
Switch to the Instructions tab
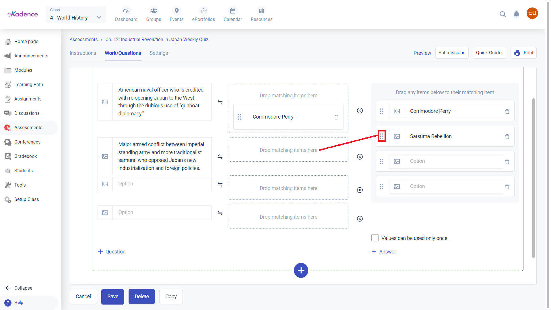pos(83,53)
